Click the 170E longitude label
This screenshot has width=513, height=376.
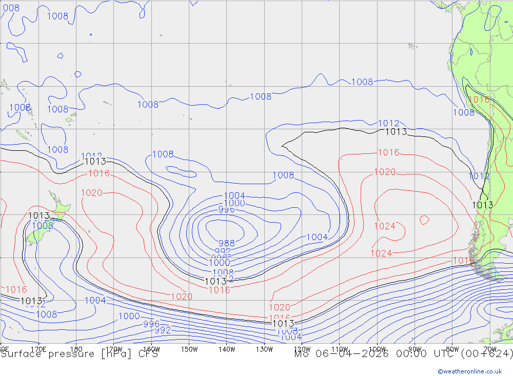(38, 349)
